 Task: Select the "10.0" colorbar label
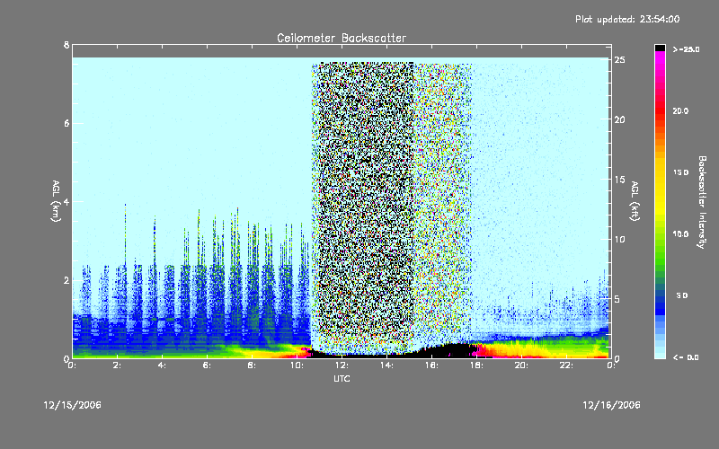[x=680, y=234]
